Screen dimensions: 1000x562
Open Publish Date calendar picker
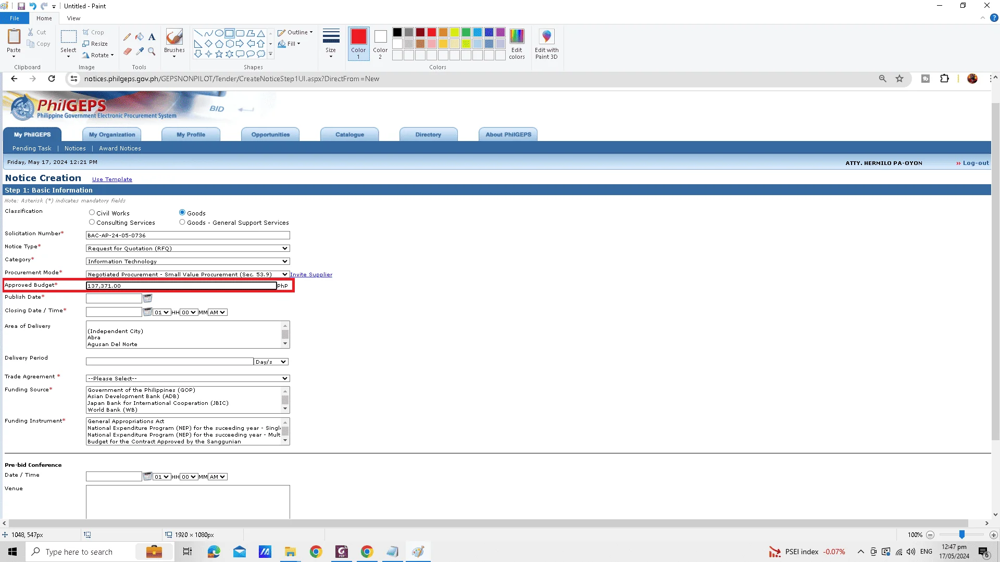(x=147, y=298)
